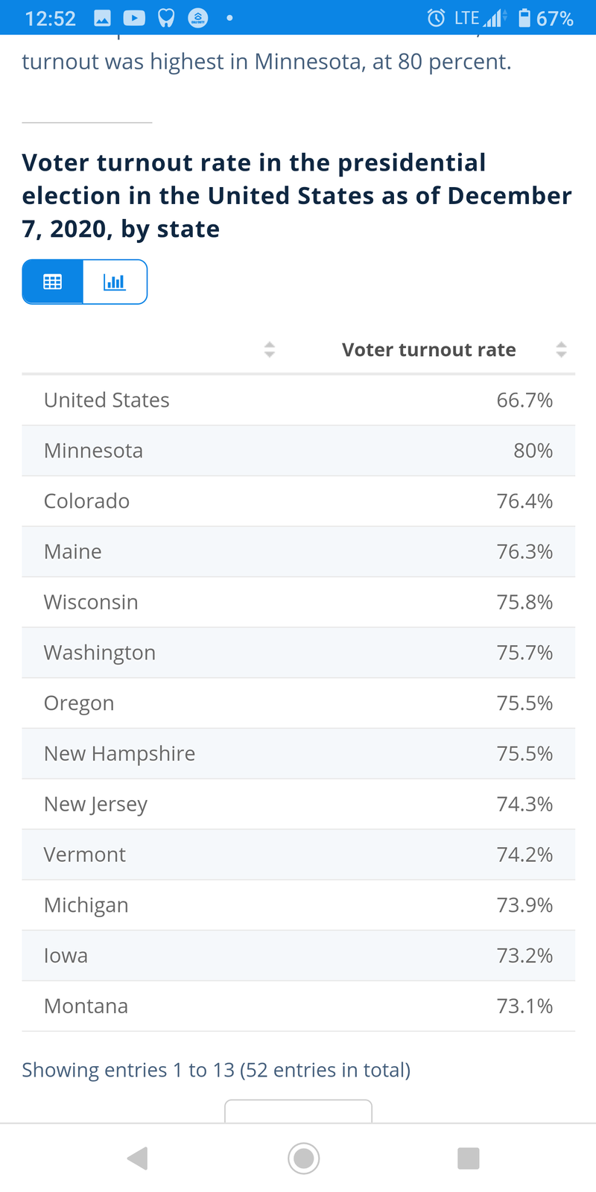Open the image notification icon in status bar
Viewport: 596px width, 1192px height.
point(103,18)
